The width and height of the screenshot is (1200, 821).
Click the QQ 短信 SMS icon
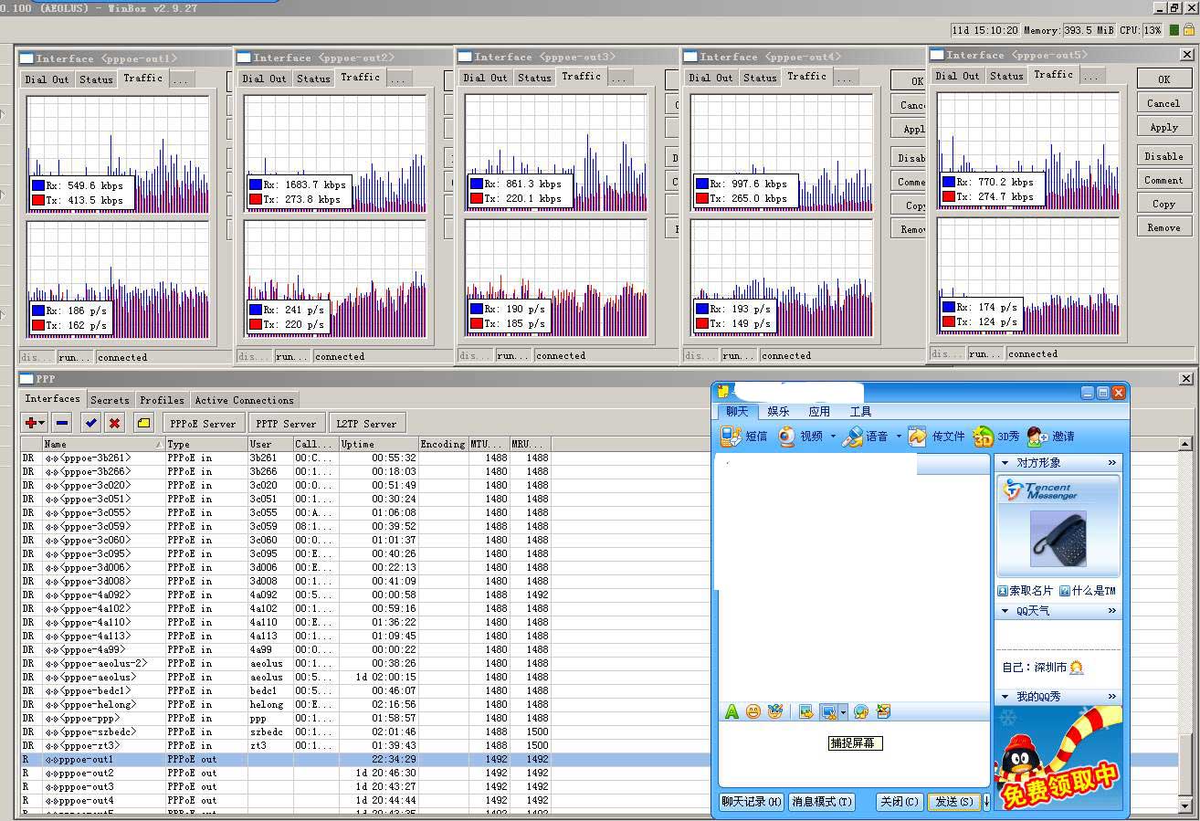[x=731, y=437]
